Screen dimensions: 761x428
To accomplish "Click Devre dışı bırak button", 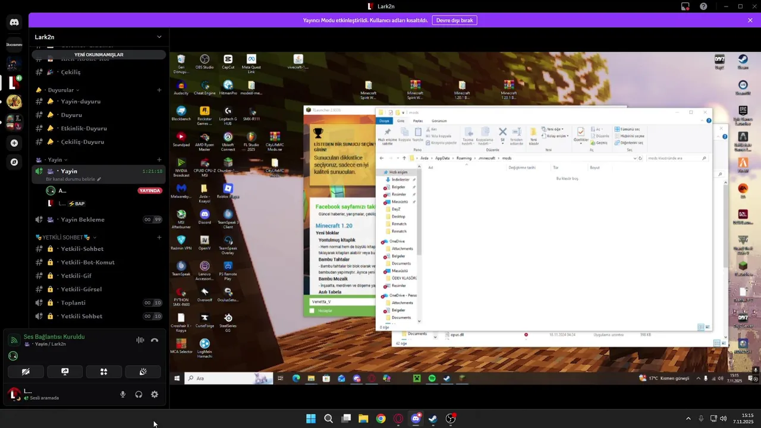I will [454, 20].
